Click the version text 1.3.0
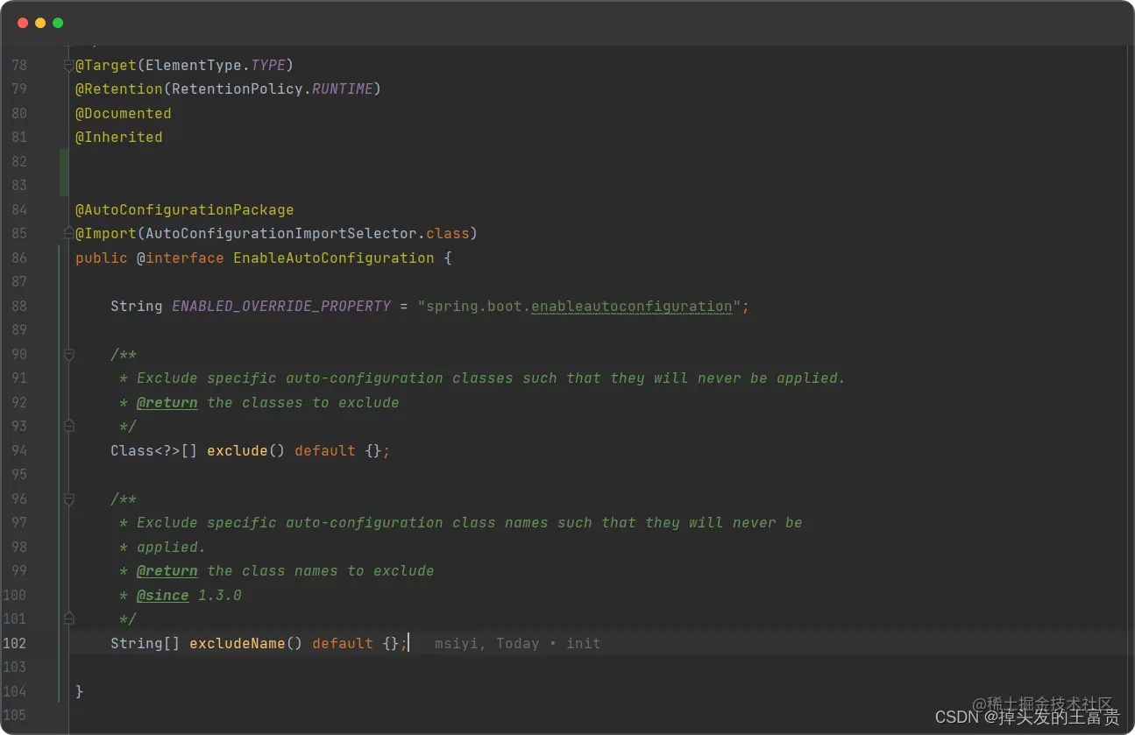Screen dimensions: 1135x735 coord(220,596)
